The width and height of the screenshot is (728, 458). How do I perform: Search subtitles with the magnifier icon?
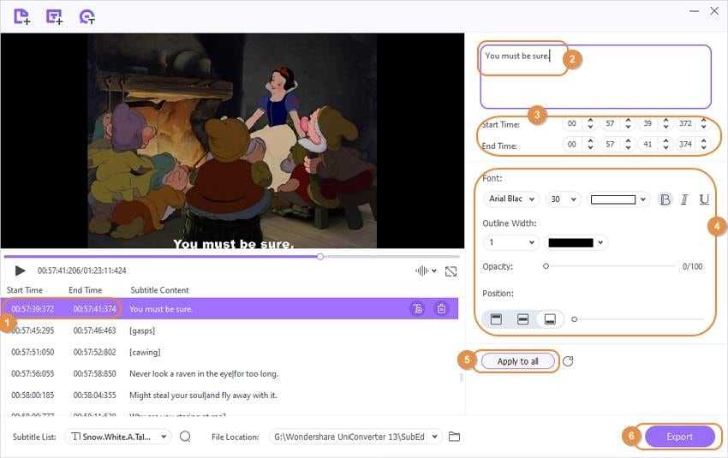tap(185, 437)
